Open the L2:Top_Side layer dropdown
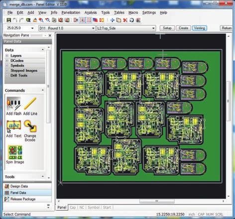The width and height of the screenshot is (235, 219). [126, 28]
